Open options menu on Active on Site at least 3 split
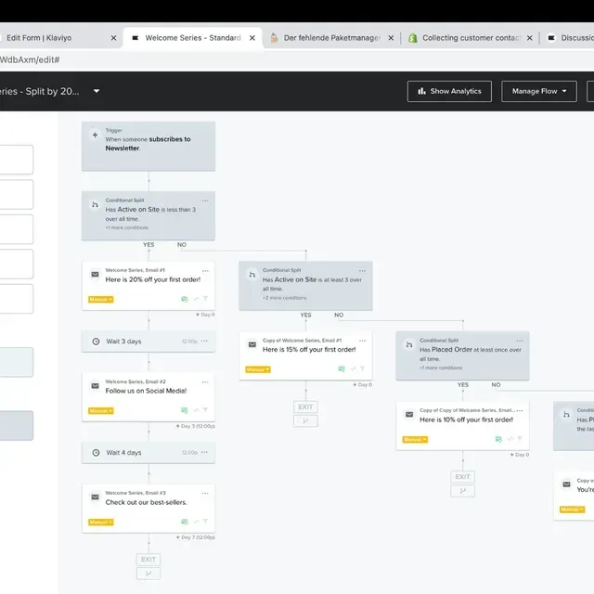 coord(362,271)
